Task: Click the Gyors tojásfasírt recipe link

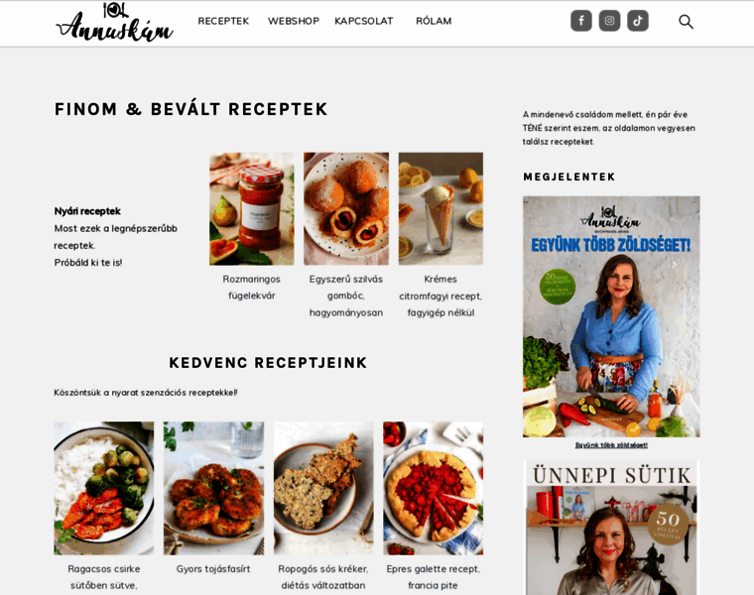Action: pos(213,569)
